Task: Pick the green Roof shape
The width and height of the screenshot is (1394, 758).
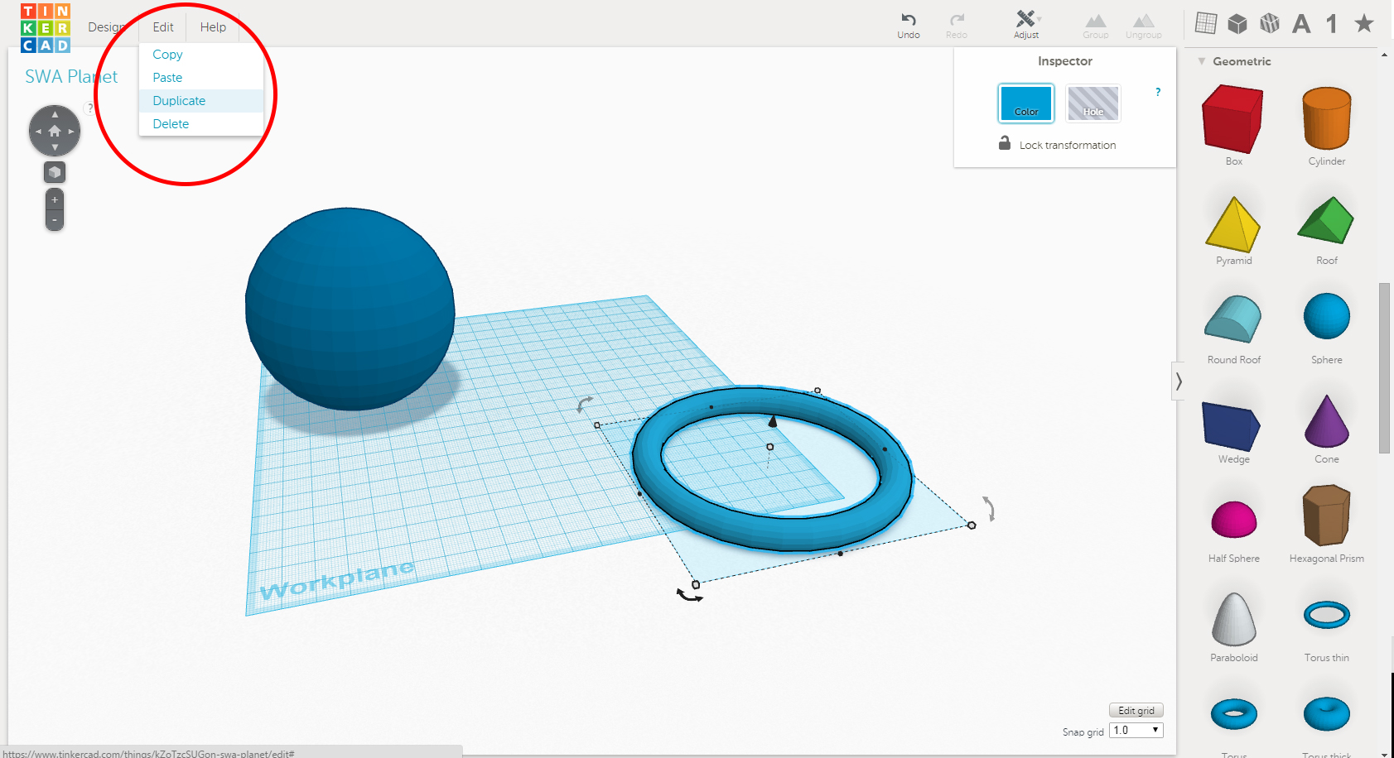Action: [1326, 220]
